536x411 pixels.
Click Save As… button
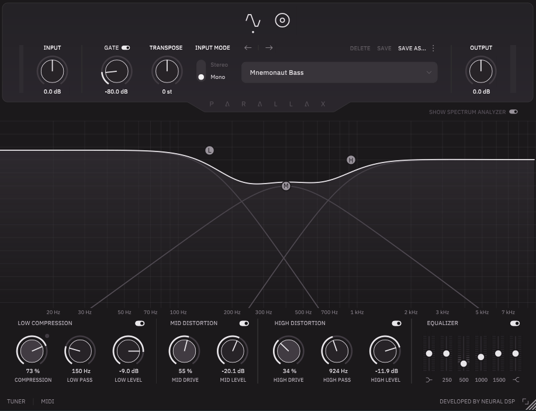[x=412, y=48]
